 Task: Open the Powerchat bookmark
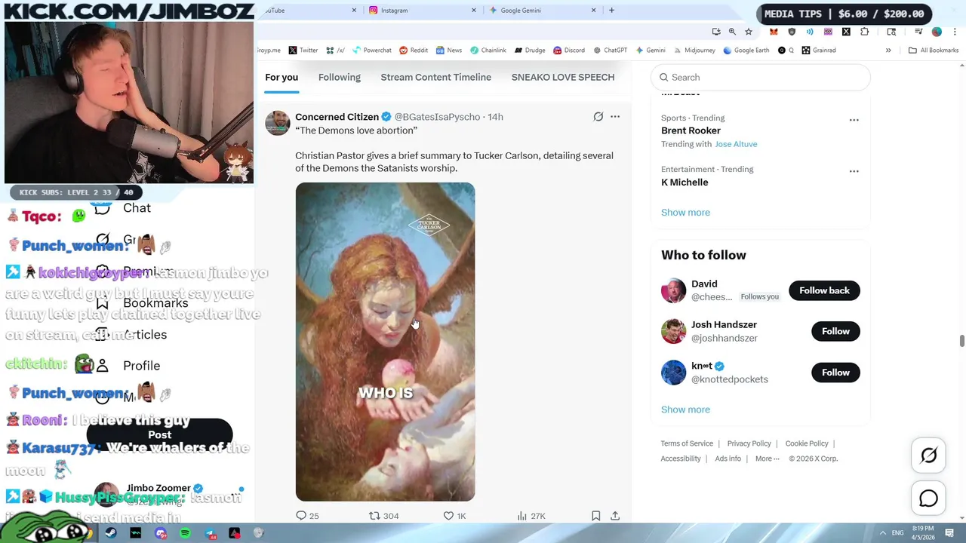pyautogui.click(x=371, y=51)
